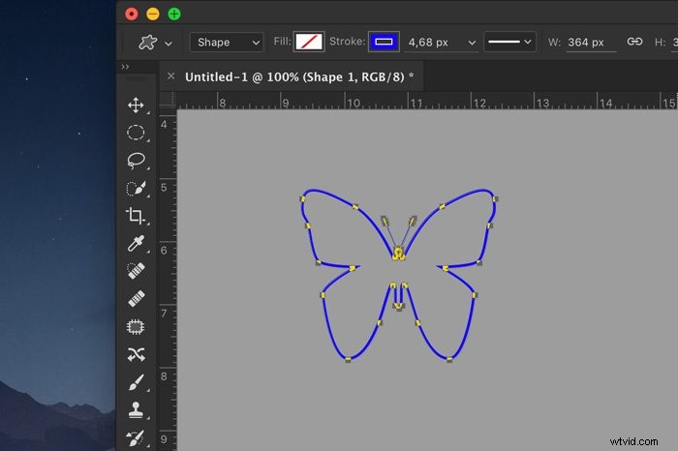Image resolution: width=678 pixels, height=451 pixels.
Task: Click the yellow minimize window button
Action: tap(153, 14)
